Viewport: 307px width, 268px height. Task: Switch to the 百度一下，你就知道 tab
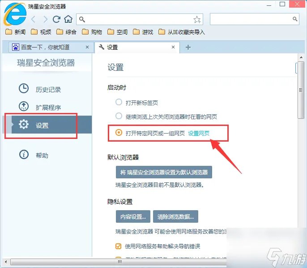click(x=45, y=47)
